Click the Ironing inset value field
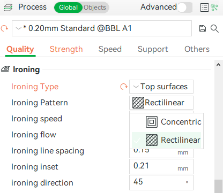Image resolution: width=223 pixels, height=193 pixels. click(161, 166)
